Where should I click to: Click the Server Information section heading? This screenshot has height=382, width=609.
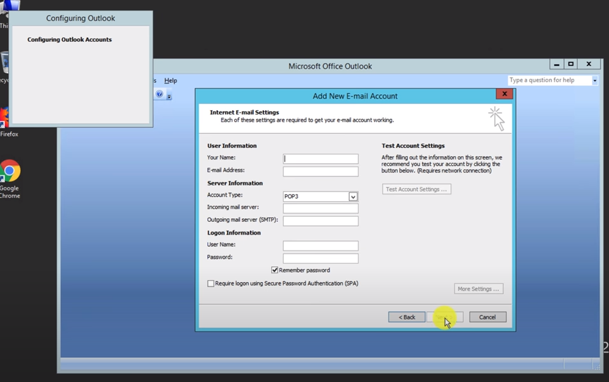click(235, 183)
